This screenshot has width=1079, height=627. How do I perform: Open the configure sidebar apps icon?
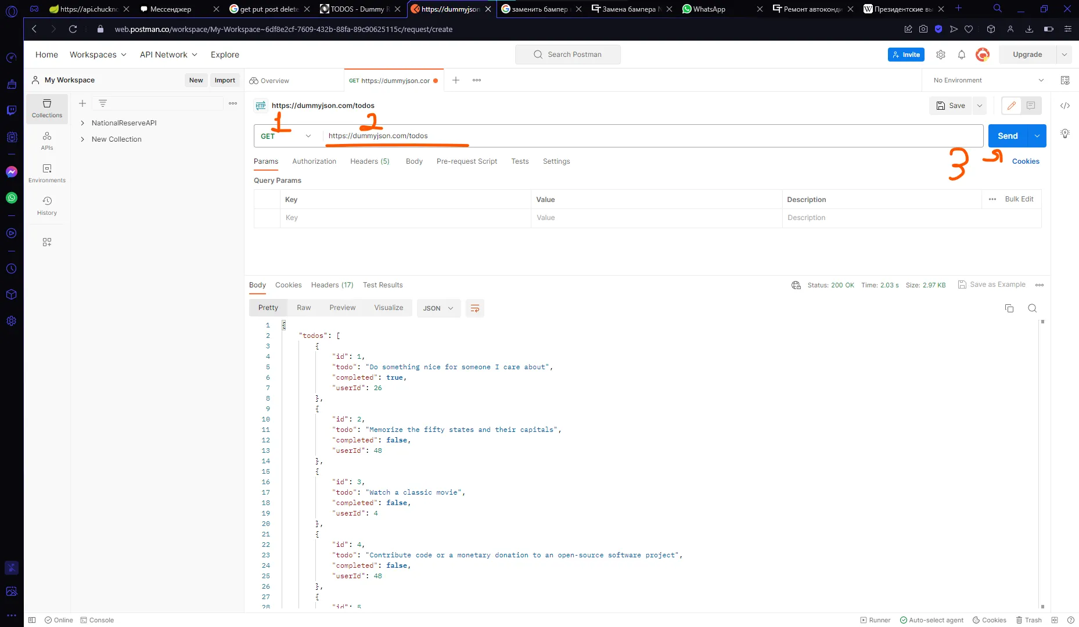(x=47, y=242)
